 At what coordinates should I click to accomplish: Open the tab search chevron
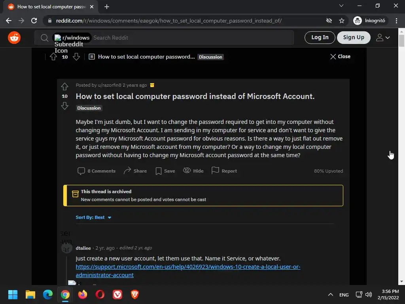click(x=341, y=6)
